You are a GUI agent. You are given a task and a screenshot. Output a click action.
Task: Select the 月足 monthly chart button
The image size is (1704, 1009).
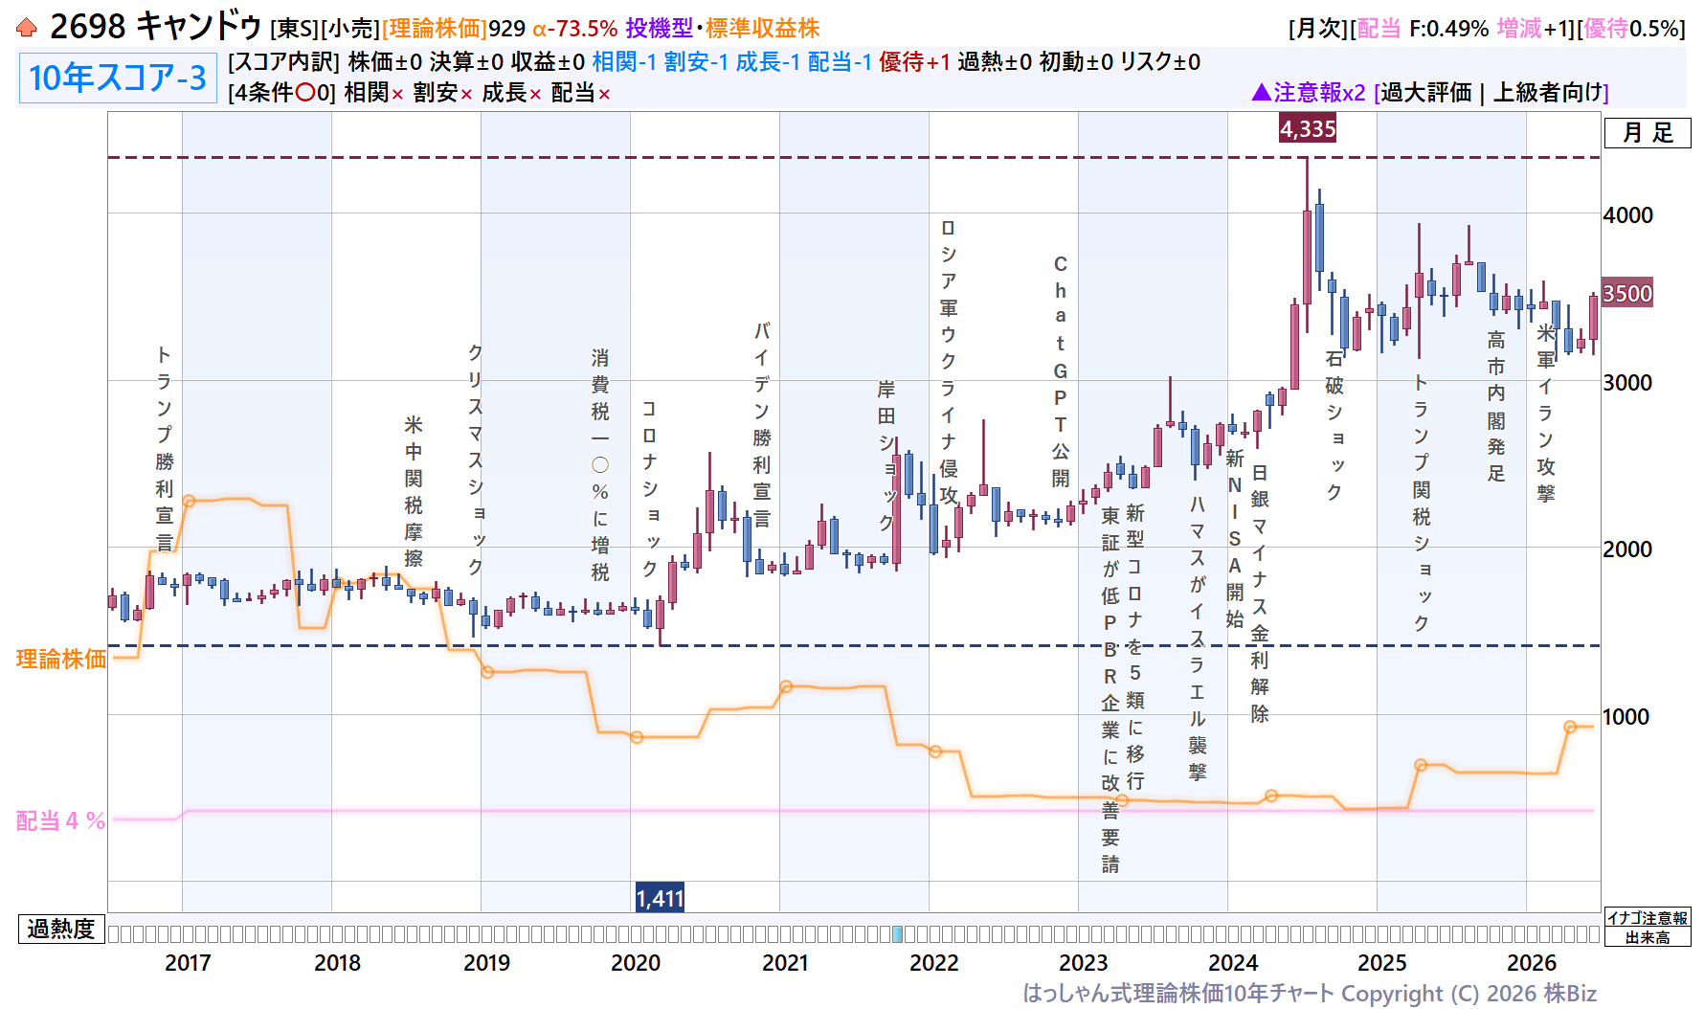click(x=1648, y=133)
